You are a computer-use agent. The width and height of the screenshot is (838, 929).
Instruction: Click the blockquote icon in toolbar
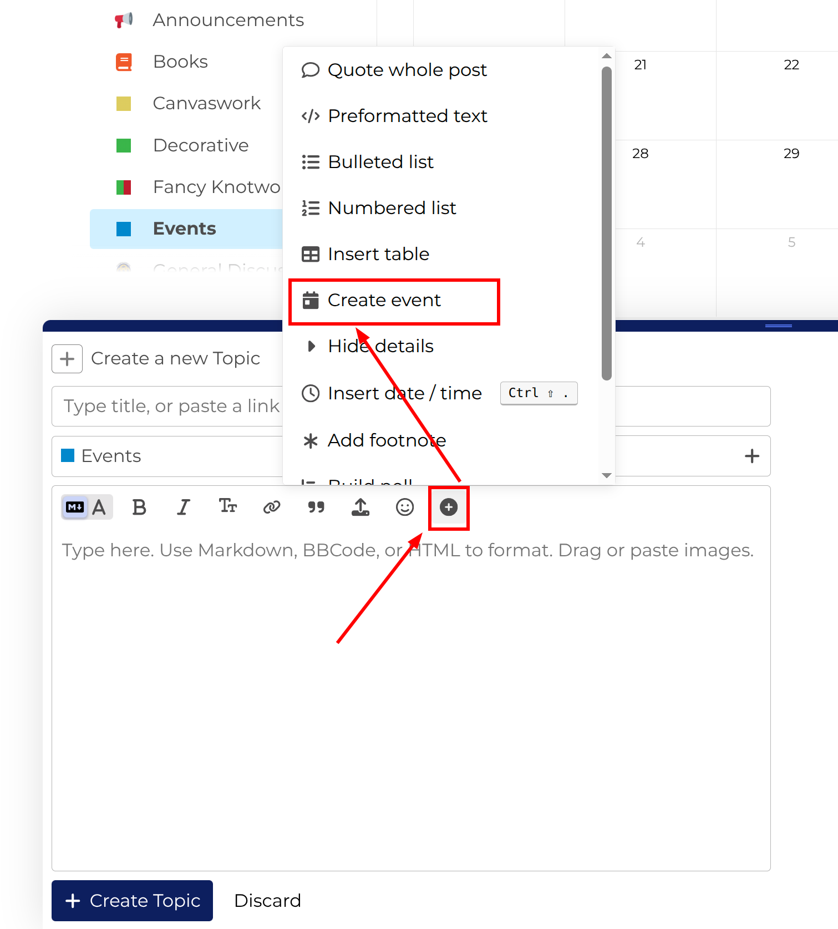point(316,507)
